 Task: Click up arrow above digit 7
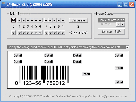tap(46, 20)
